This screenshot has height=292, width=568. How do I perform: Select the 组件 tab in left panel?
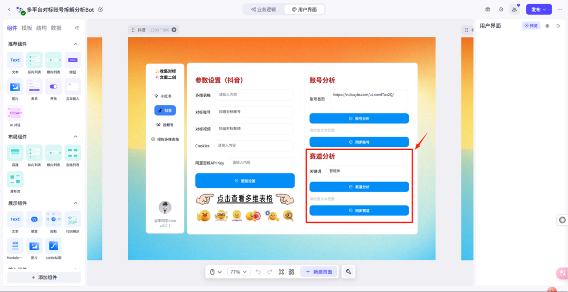tap(12, 28)
